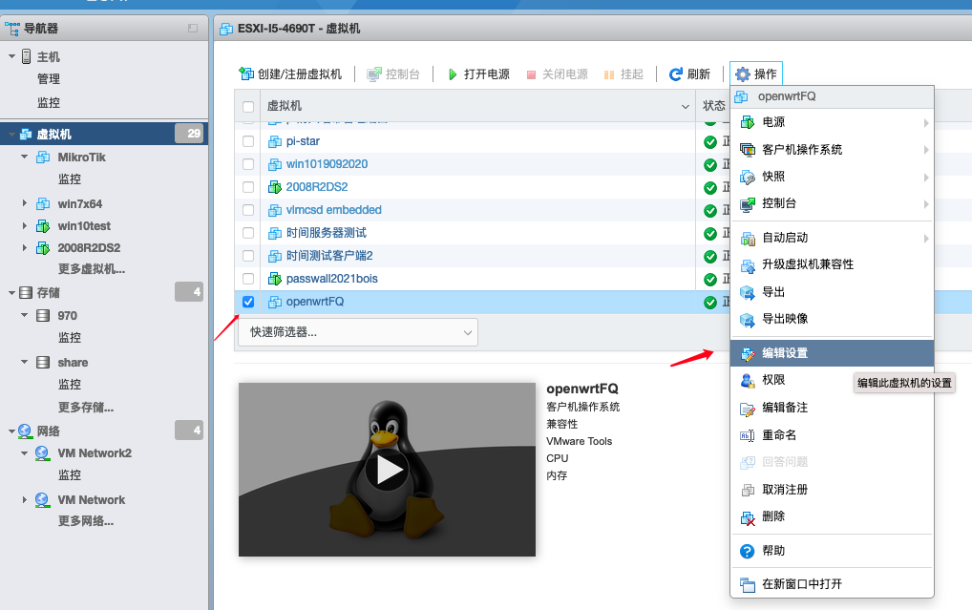The image size is (972, 610).
Task: Collapse the 主机 tree node
Action: coord(11,56)
